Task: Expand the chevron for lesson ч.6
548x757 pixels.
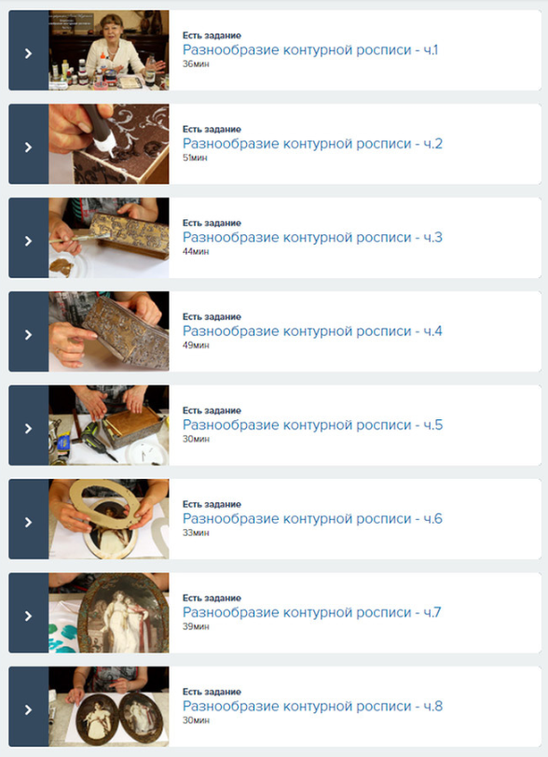Action: 29,522
